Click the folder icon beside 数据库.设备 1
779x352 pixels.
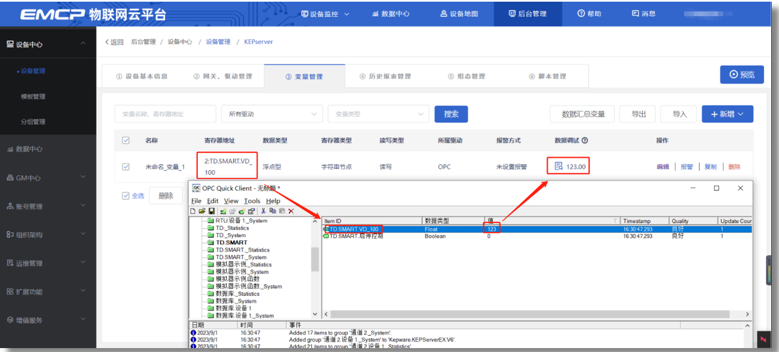coord(211,308)
